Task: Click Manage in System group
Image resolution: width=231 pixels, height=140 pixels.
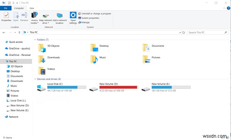Action: tap(84, 23)
